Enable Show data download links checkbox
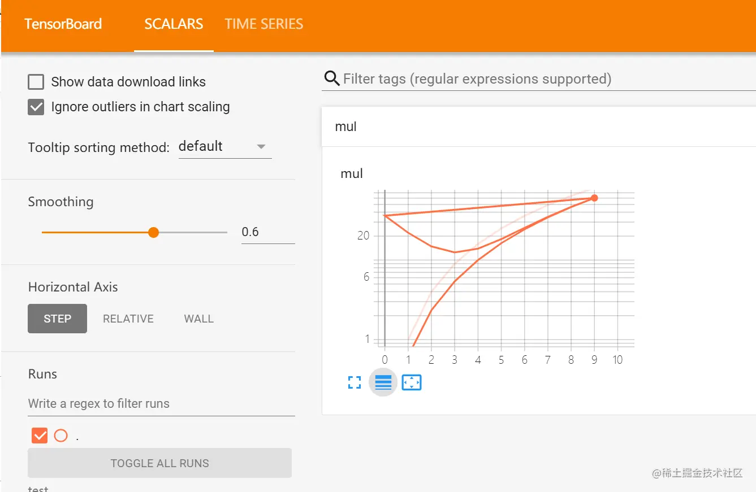 [36, 82]
